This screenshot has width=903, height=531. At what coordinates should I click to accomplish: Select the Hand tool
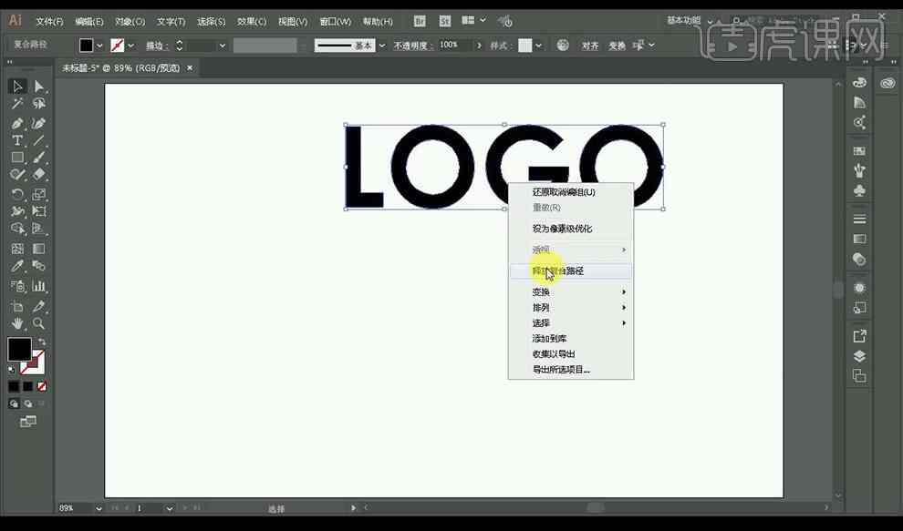(17, 323)
